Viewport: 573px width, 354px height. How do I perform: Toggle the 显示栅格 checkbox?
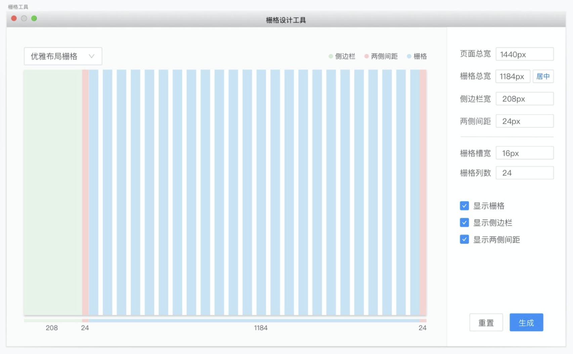465,206
